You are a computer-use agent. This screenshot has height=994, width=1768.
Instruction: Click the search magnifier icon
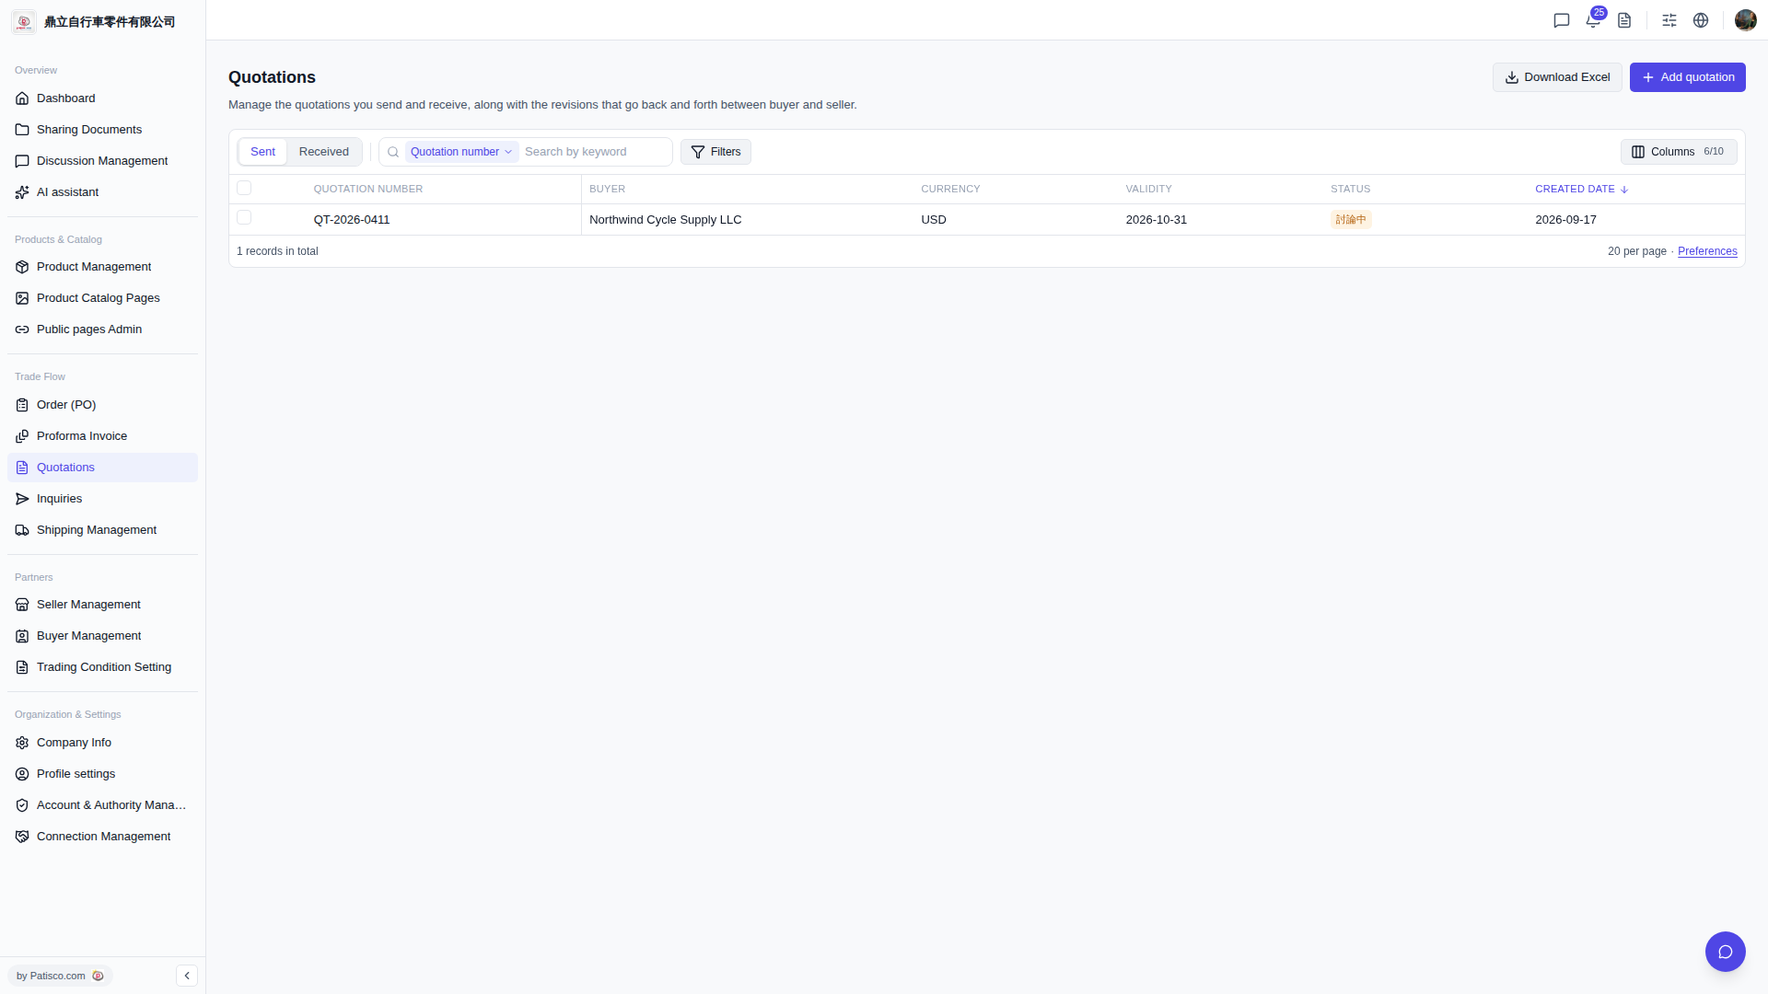(393, 152)
